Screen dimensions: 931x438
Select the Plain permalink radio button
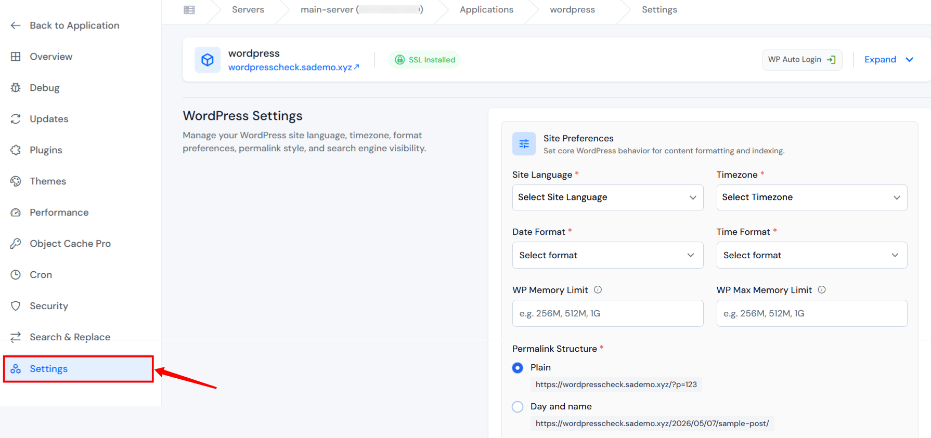pyautogui.click(x=518, y=368)
